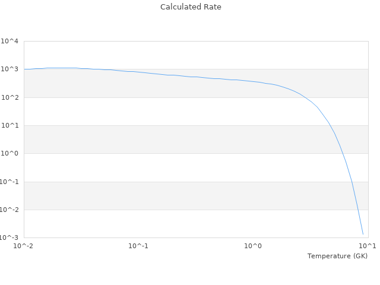Click the 10^-2 label on the horizontal axis
This screenshot has height=285, width=380.
24,246
